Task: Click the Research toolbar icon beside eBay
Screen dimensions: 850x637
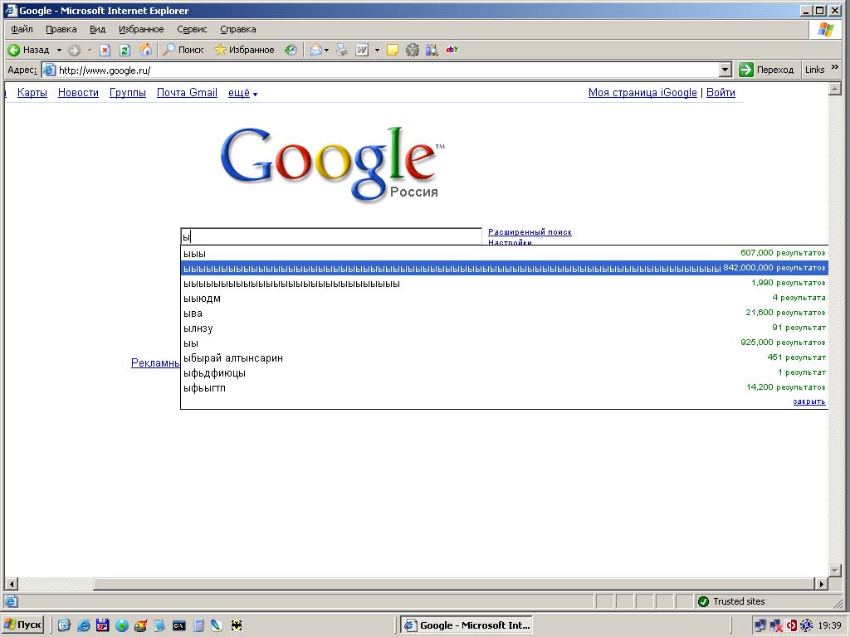Action: (x=432, y=51)
